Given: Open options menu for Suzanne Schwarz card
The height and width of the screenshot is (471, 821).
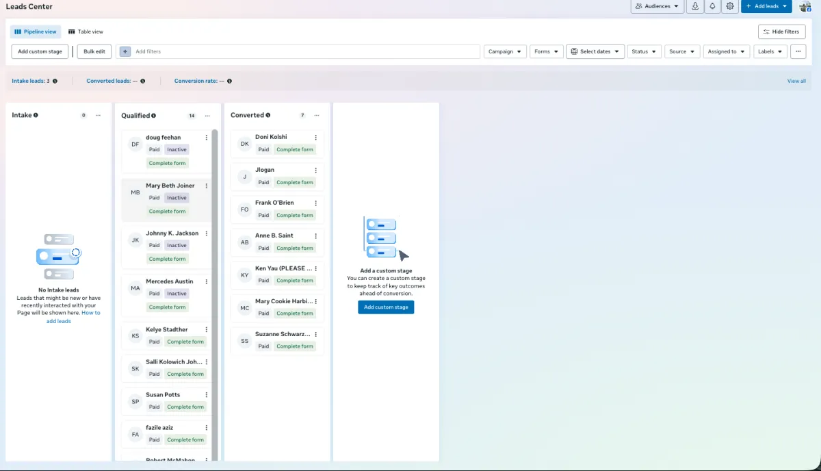Looking at the screenshot, I should 315,334.
